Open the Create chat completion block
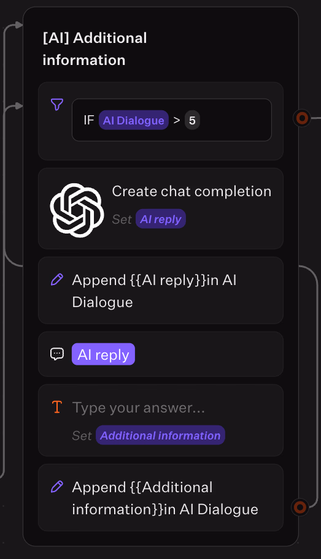This screenshot has width=321, height=559. 161,208
